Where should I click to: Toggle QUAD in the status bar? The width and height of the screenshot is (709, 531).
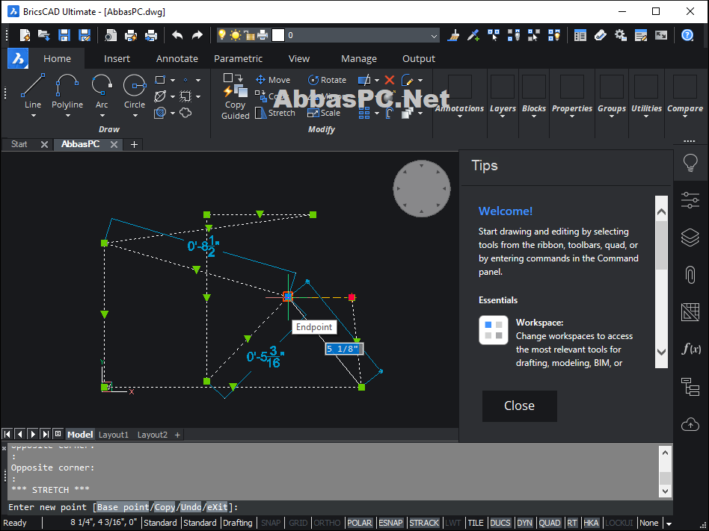pos(550,523)
